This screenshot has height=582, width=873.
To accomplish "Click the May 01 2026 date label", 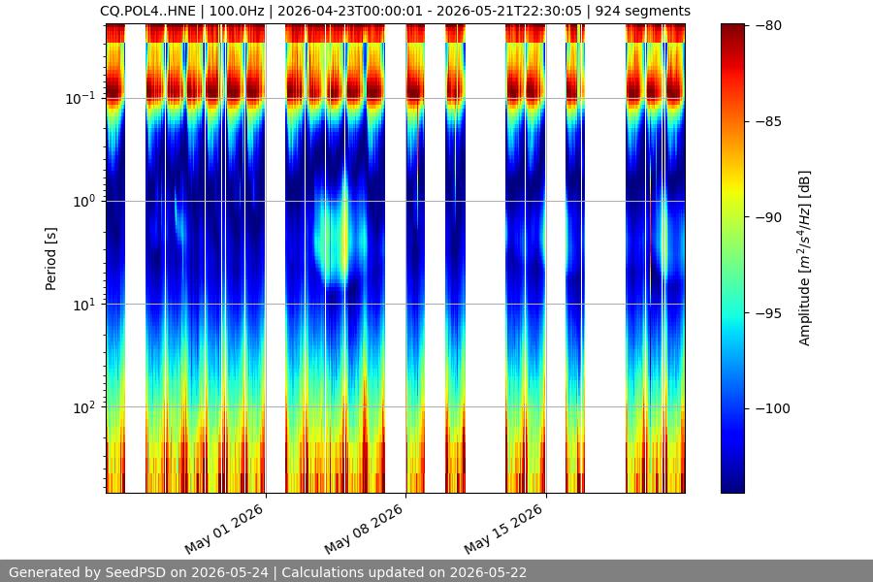I will [224, 529].
